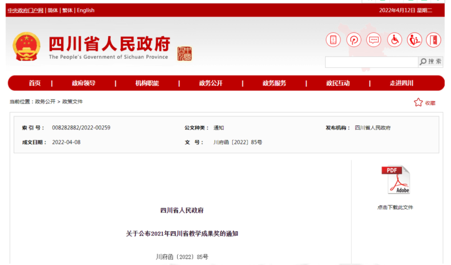Viewport: 451px width, 265px height.
Task: Click the Adobe PDF download icon
Action: click(x=395, y=180)
